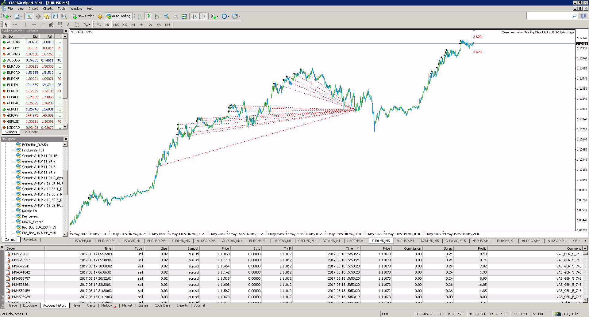Click the New Order button
This screenshot has width=589, height=317.
click(x=83, y=16)
